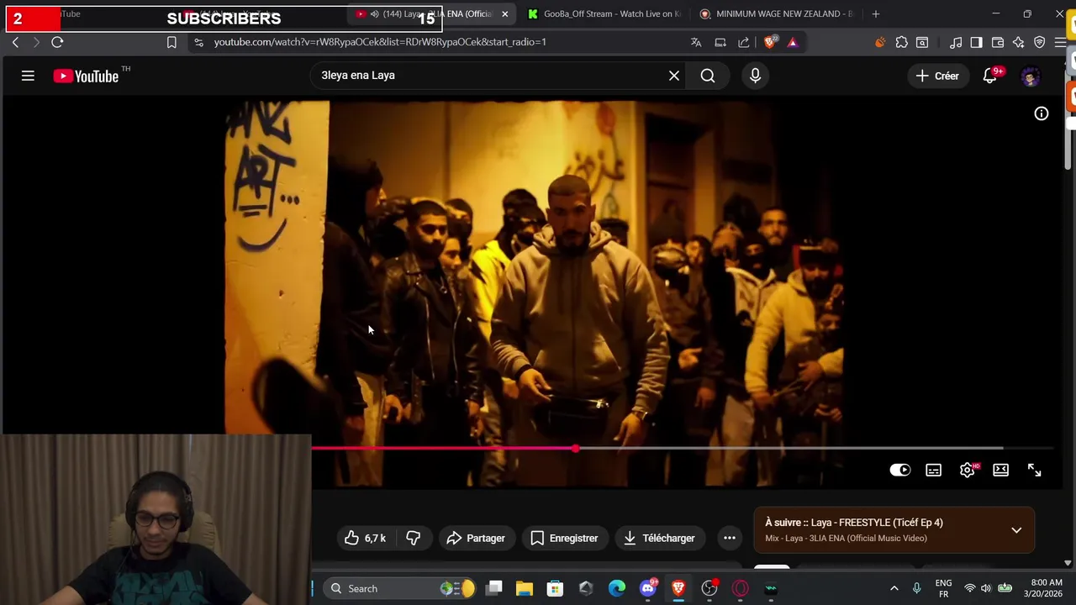Screen dimensions: 1076x605
Task: Open Brave Rewards triangle icon
Action: (793, 42)
